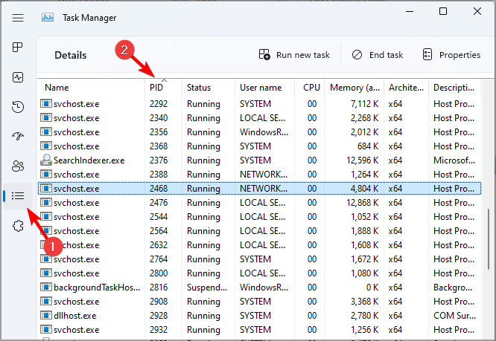Screen dimensions: 496x341
Task: Sort by Name column header
Action: click(91, 88)
